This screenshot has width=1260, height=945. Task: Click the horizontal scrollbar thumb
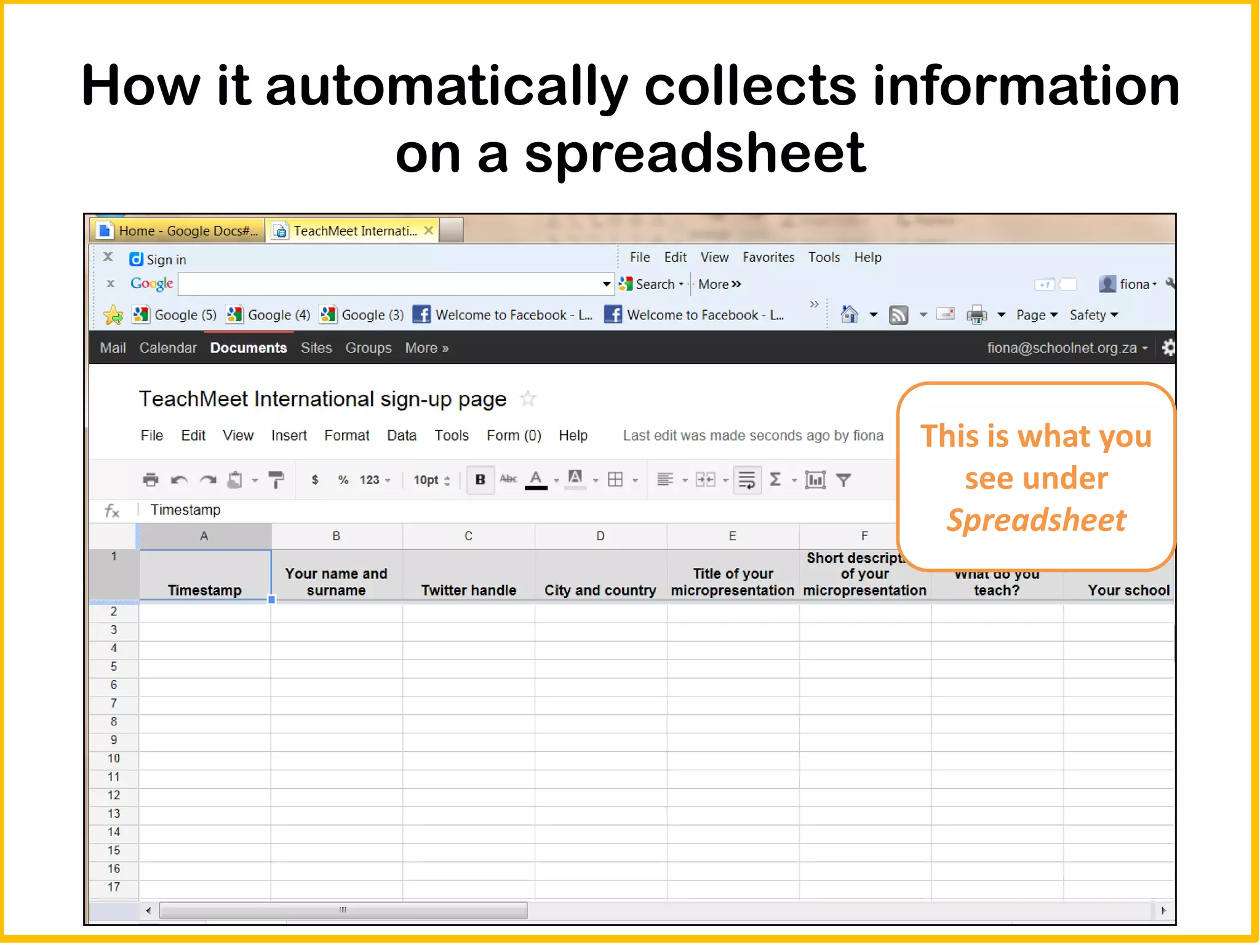click(x=343, y=911)
